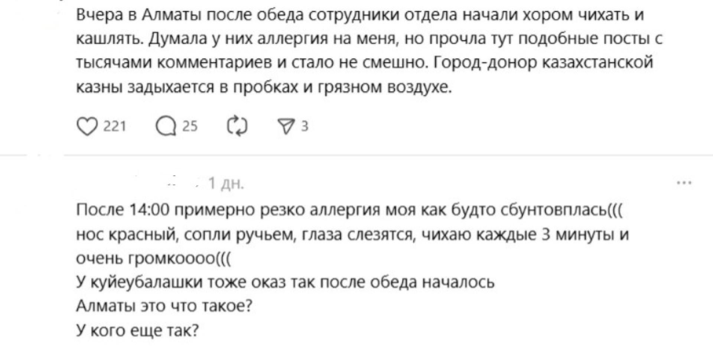Open the reply's "1 дн." timestamp
Screen dimensions: 713x346
point(226,183)
